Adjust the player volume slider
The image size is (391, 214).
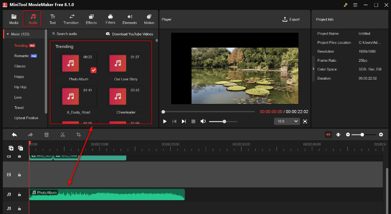[223, 121]
